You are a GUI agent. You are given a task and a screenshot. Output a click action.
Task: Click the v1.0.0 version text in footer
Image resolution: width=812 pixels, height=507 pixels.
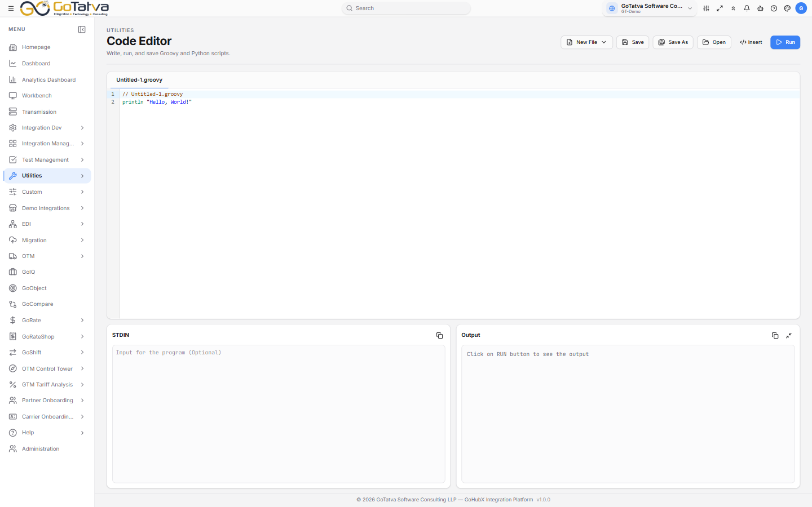tap(543, 500)
